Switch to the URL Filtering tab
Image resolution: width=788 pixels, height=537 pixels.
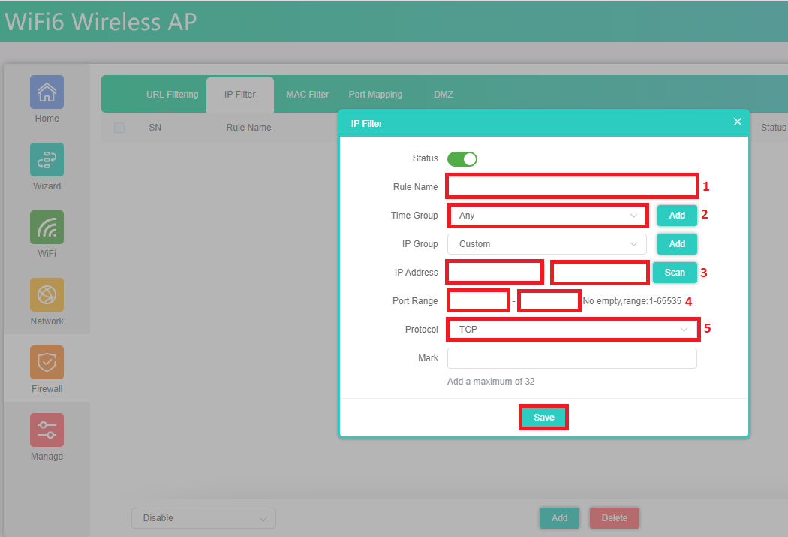tap(172, 95)
